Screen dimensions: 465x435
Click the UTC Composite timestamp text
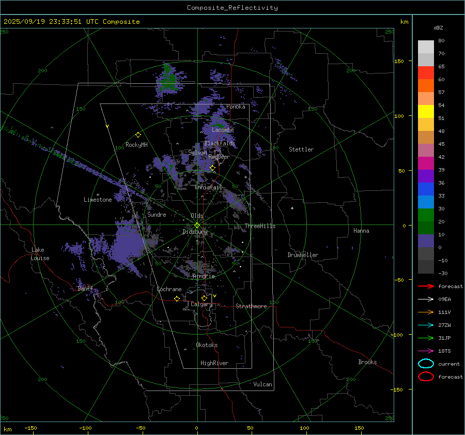(x=71, y=22)
